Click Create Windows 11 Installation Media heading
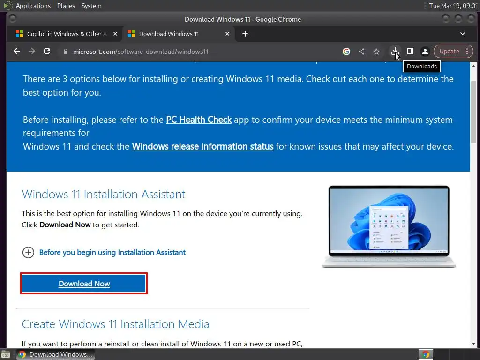Screen dimensions: 480x360 click(x=116, y=324)
